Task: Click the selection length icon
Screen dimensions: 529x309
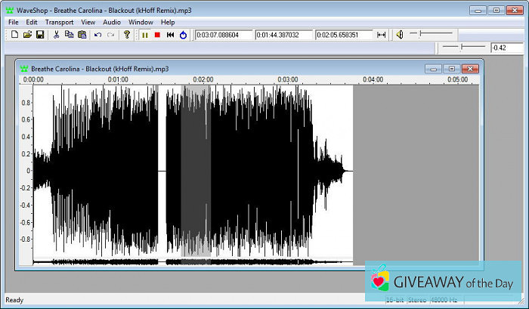Action: click(382, 35)
